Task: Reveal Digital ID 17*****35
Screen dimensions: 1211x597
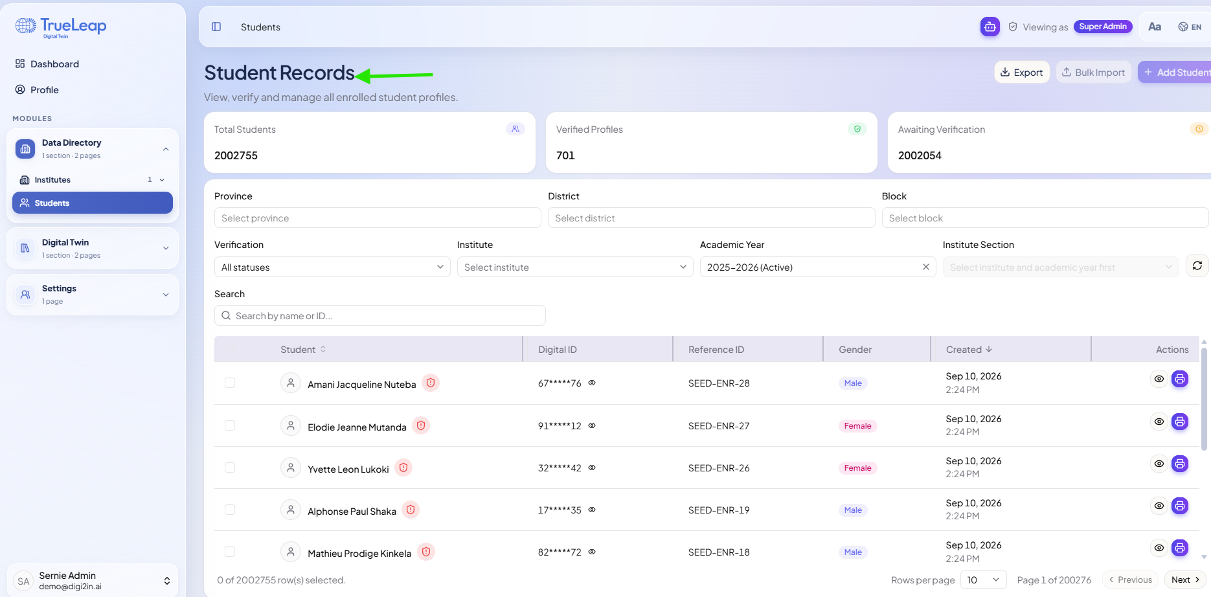Action: point(592,510)
